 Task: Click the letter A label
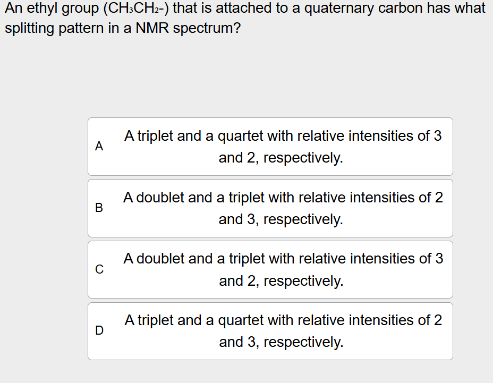pos(99,146)
